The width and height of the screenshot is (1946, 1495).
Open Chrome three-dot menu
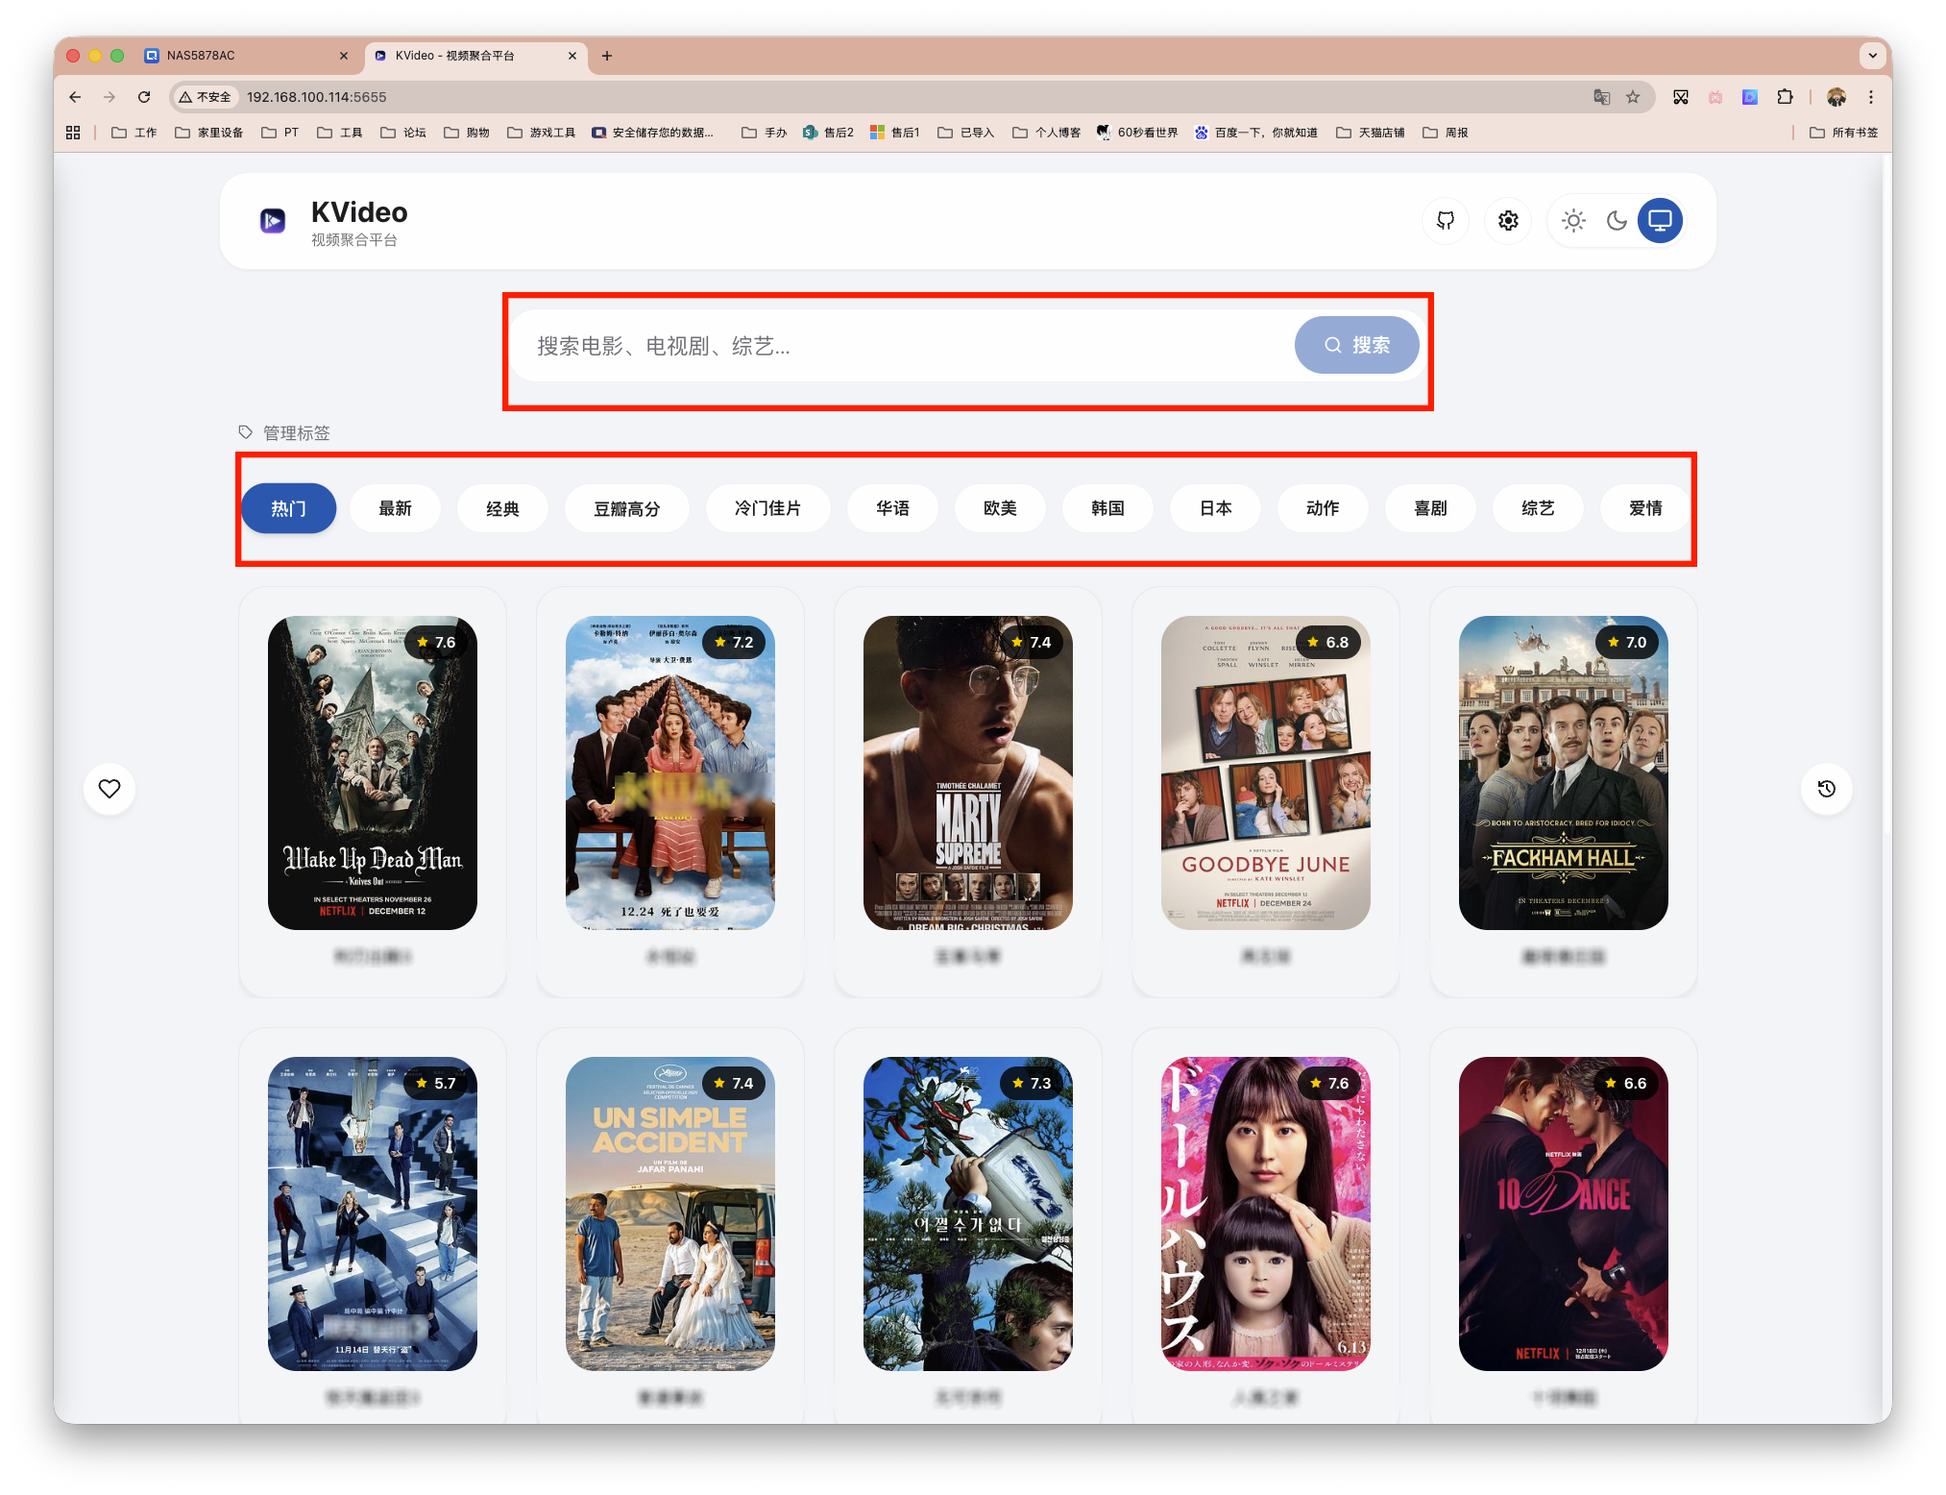1871,97
